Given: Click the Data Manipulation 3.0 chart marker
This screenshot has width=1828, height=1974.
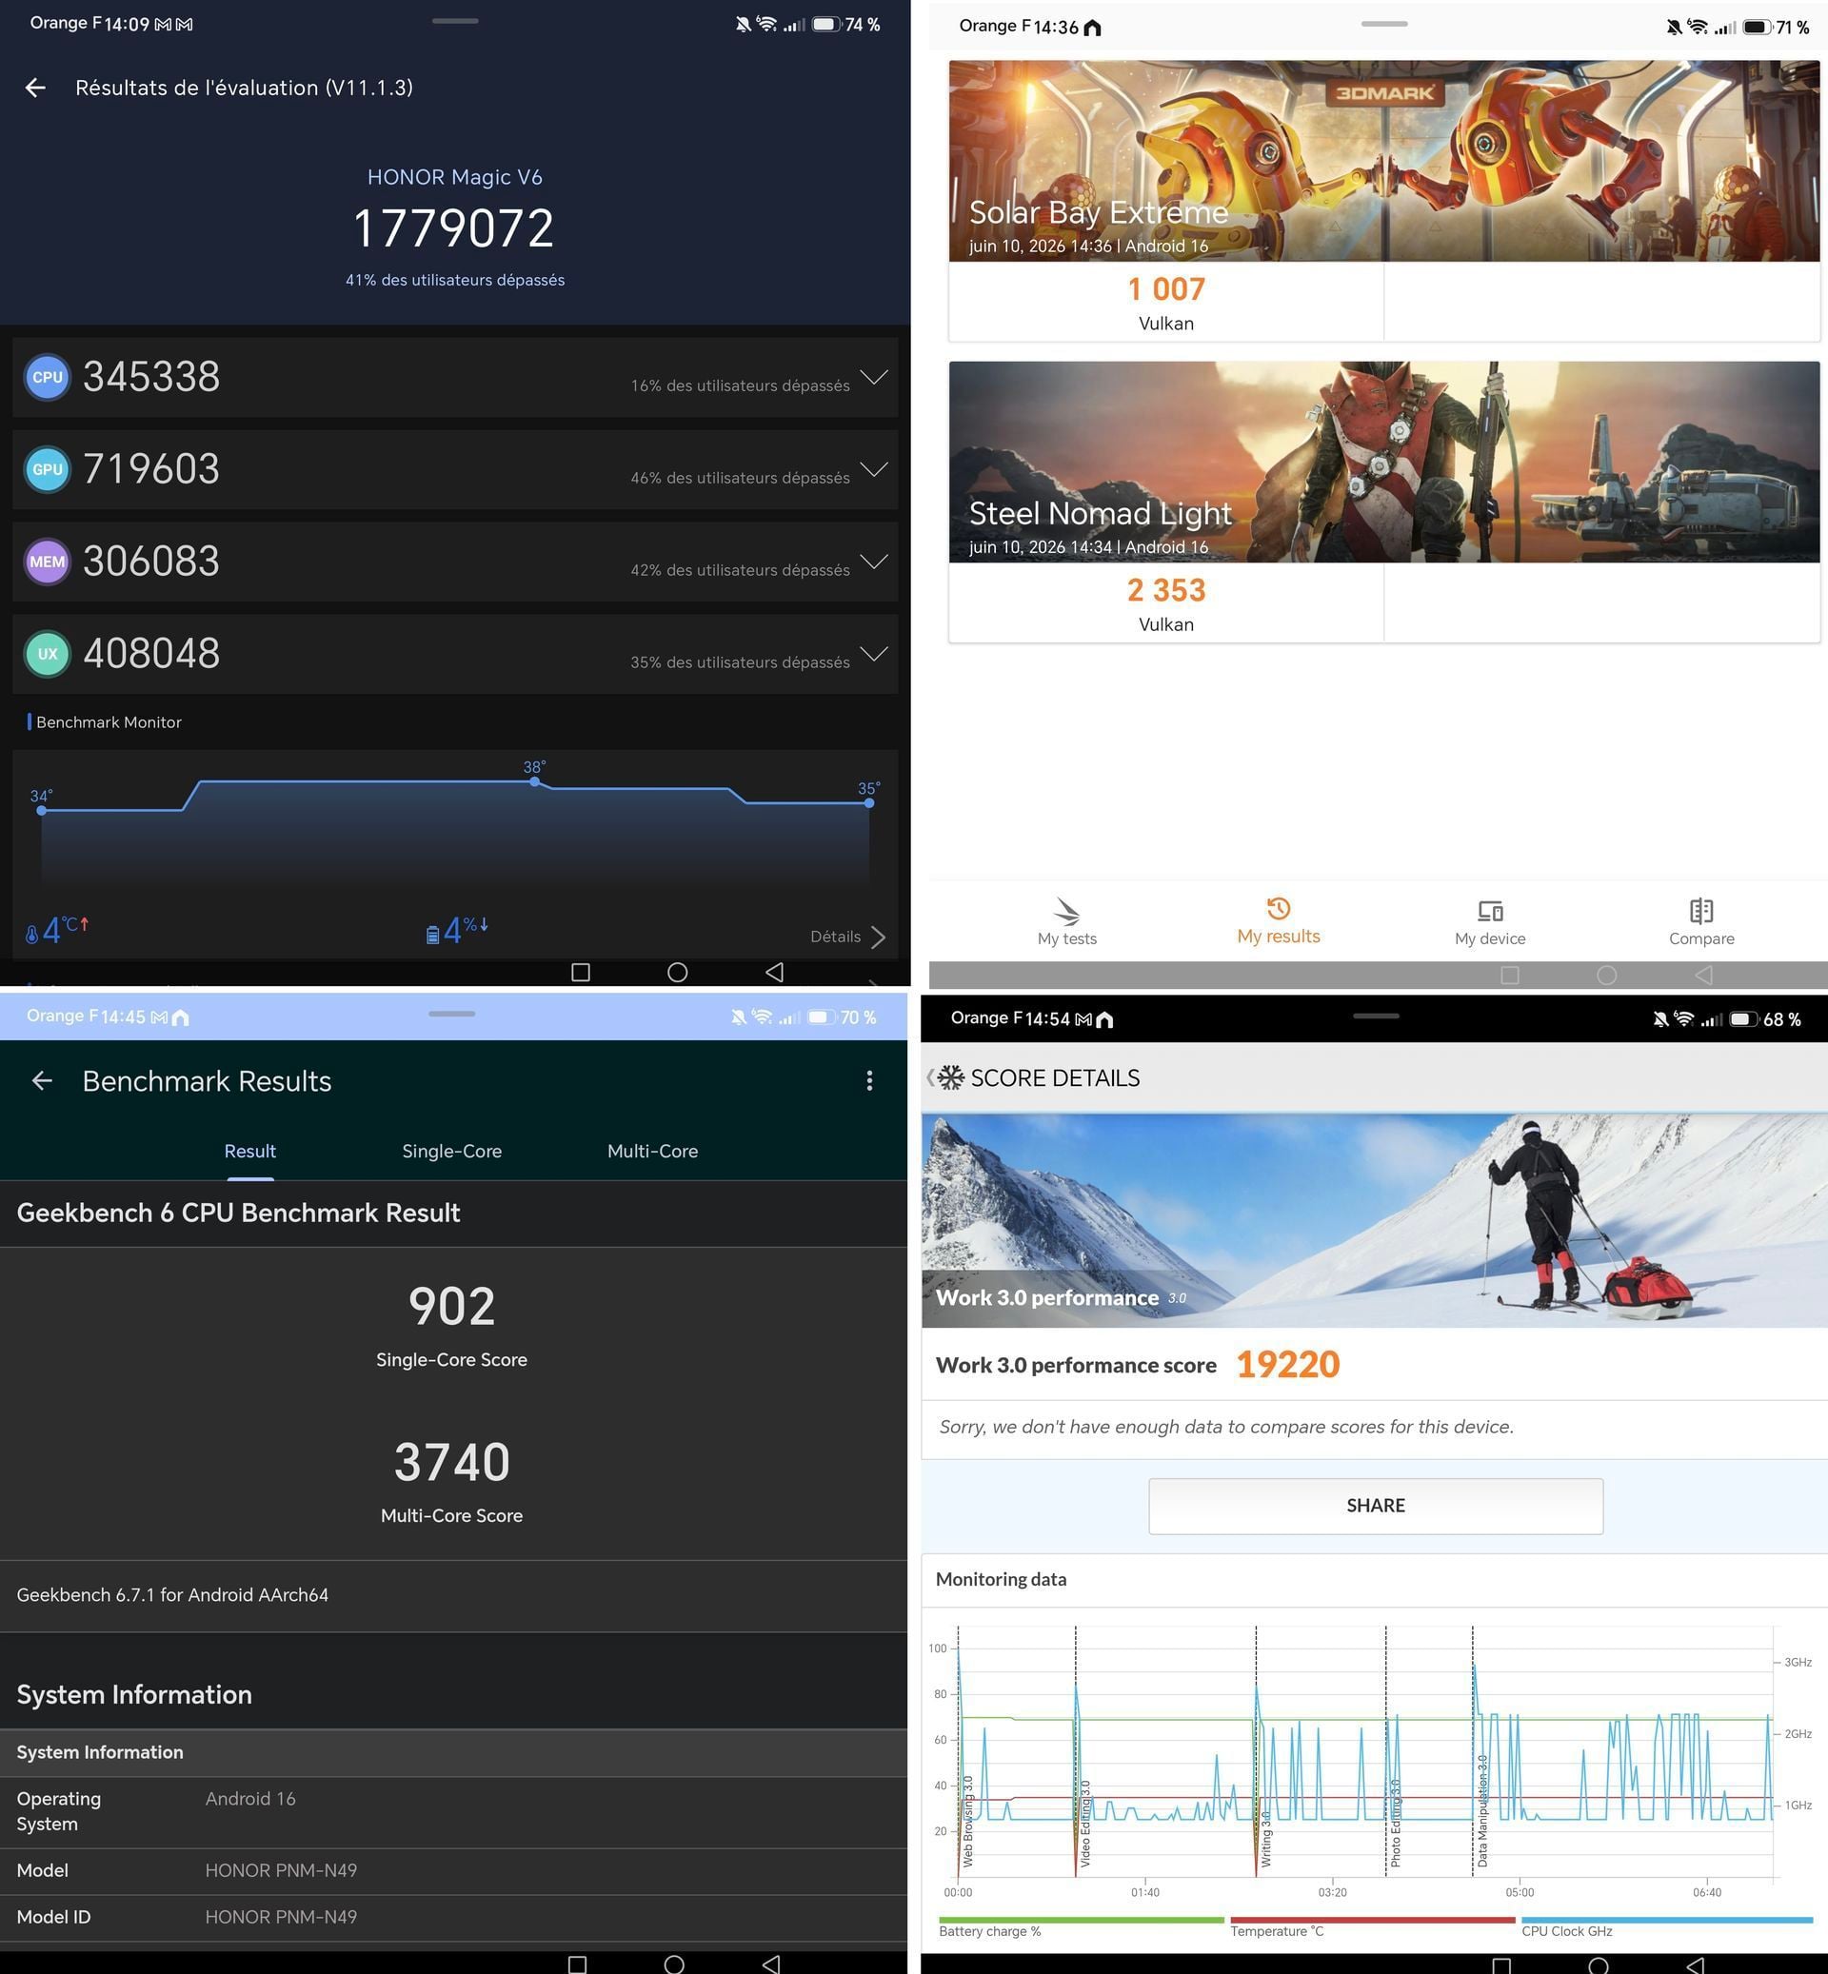Looking at the screenshot, I should (x=1481, y=1811).
